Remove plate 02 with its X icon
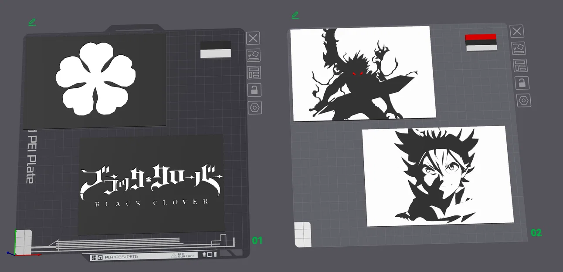Screen dimensions: 563x272 (x=517, y=31)
